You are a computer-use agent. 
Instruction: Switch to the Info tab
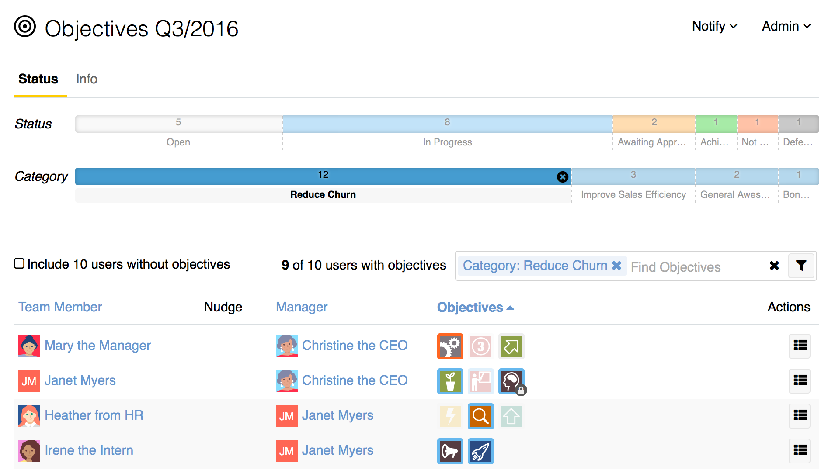click(87, 79)
